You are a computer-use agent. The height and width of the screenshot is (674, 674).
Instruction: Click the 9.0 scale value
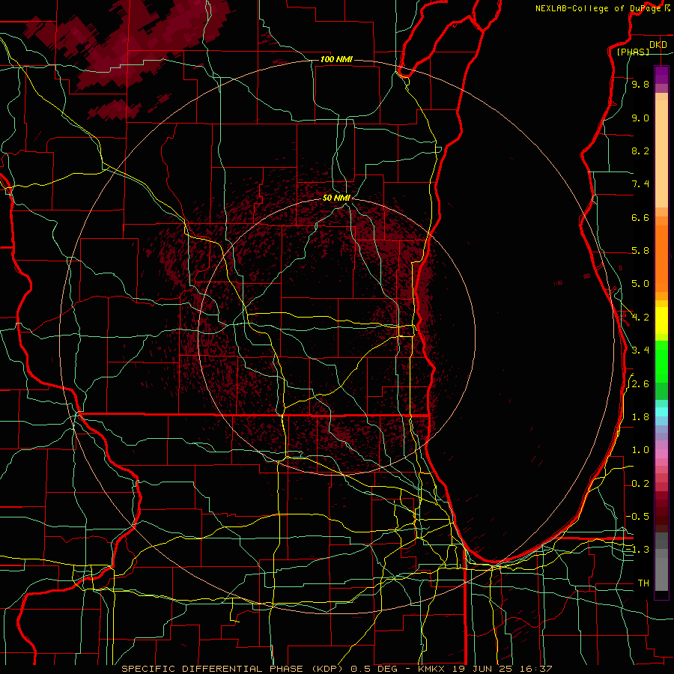tap(640, 118)
